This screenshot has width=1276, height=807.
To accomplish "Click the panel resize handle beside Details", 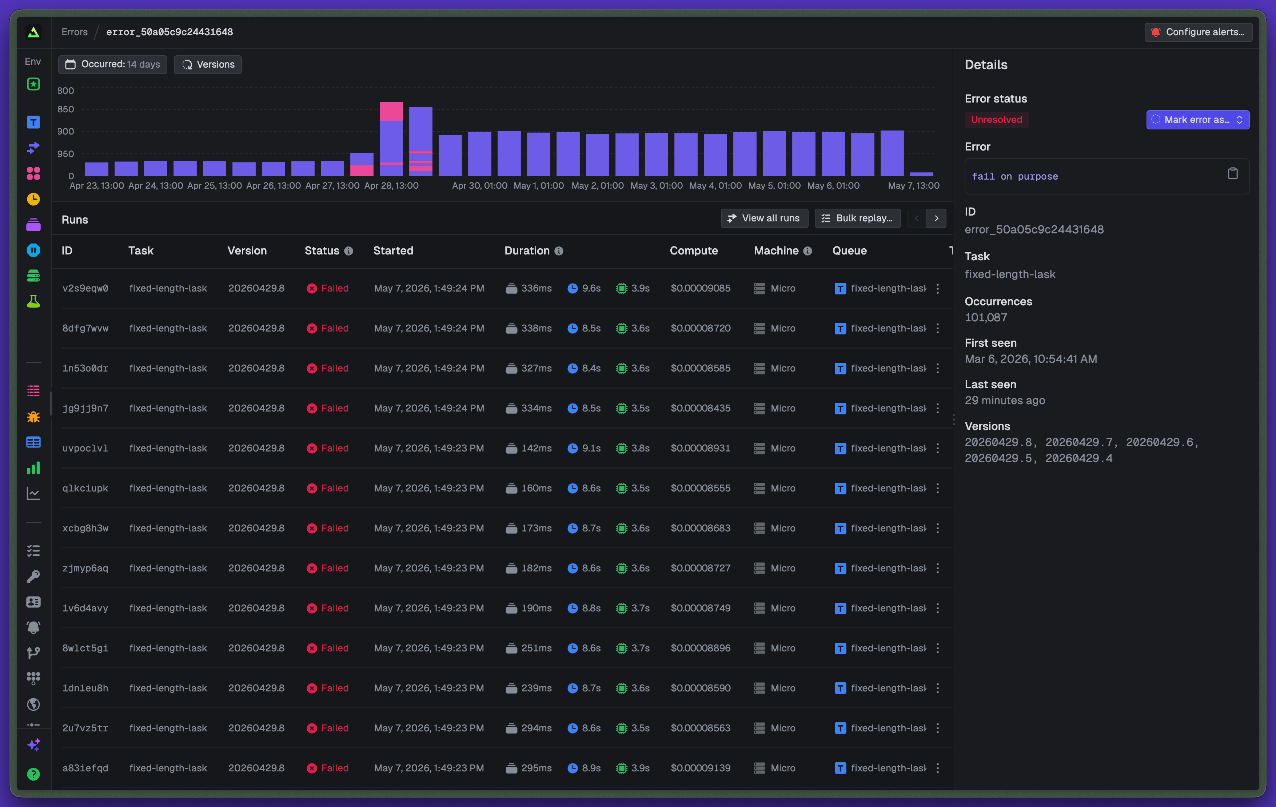I will (954, 420).
